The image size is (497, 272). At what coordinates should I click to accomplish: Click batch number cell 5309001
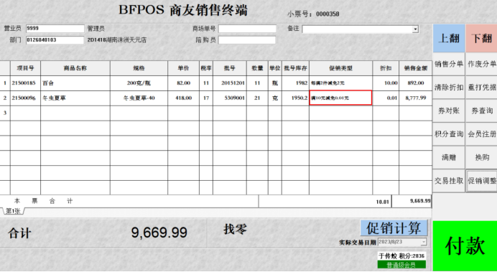(x=230, y=98)
